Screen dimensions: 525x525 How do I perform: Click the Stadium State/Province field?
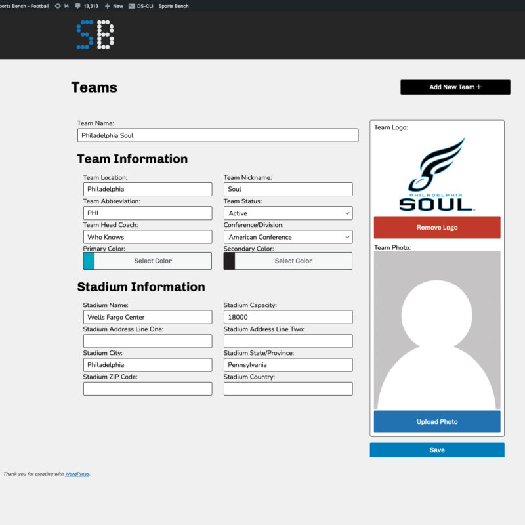tap(288, 365)
